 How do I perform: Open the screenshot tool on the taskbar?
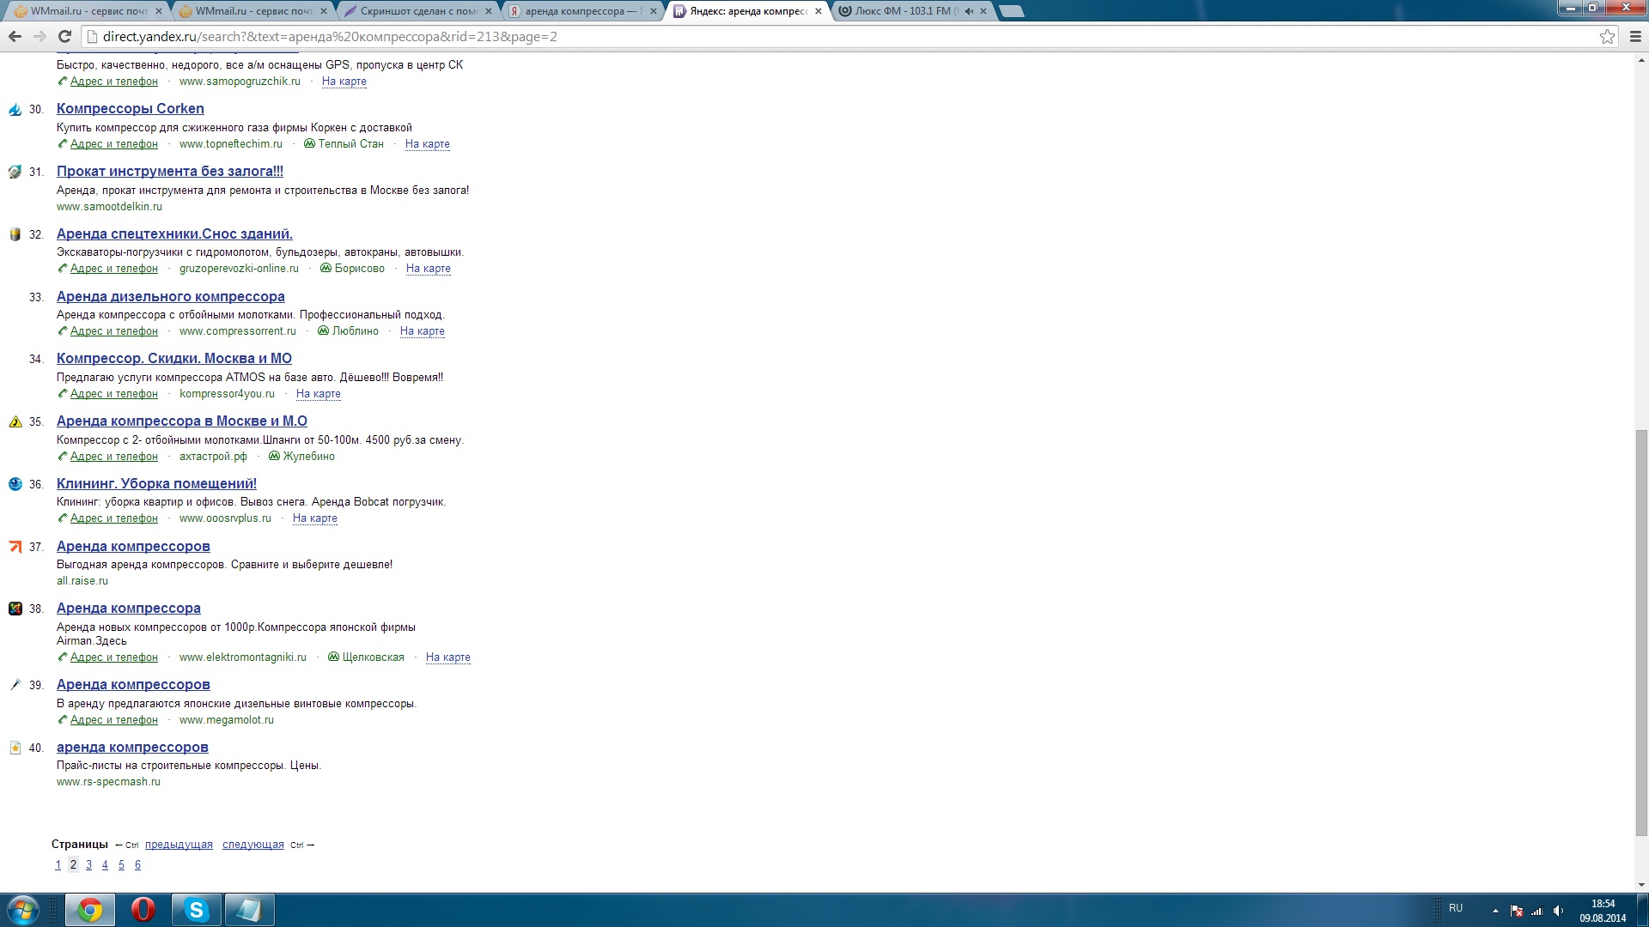pyautogui.click(x=250, y=910)
